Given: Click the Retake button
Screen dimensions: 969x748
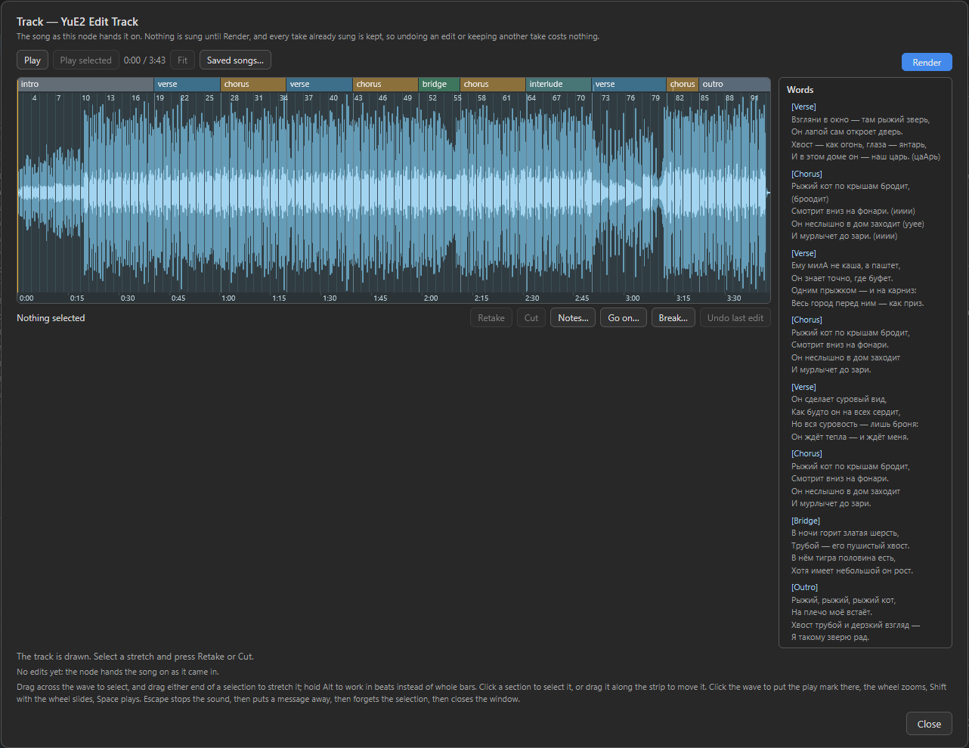Looking at the screenshot, I should (491, 318).
